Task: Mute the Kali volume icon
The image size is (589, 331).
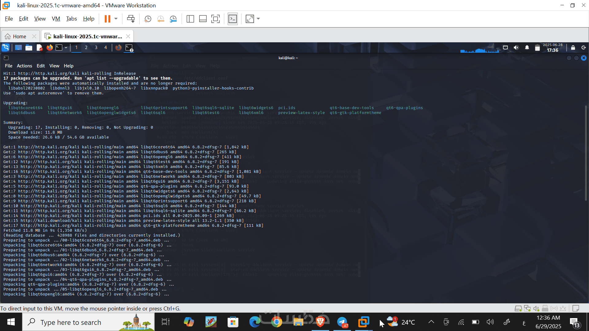Action: click(516, 48)
